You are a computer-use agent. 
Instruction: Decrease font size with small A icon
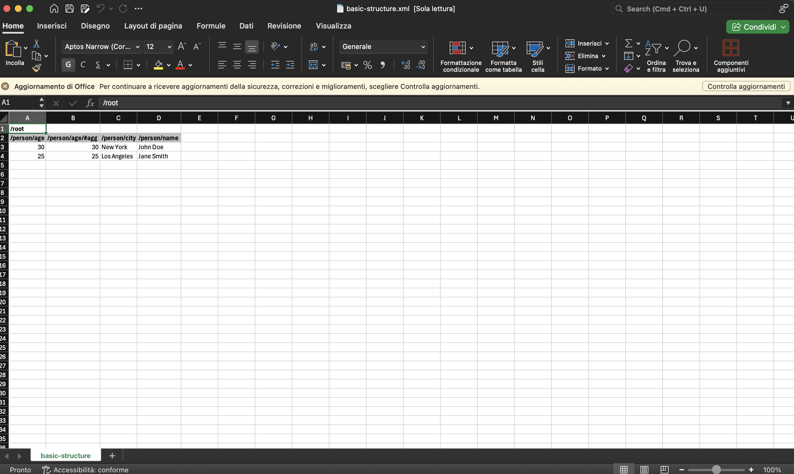(197, 47)
